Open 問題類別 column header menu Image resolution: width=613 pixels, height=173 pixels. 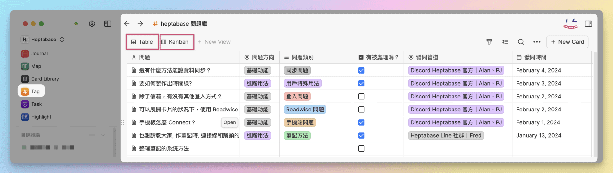click(317, 57)
